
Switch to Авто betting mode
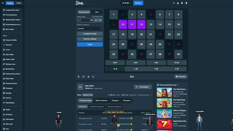coord(97,12)
